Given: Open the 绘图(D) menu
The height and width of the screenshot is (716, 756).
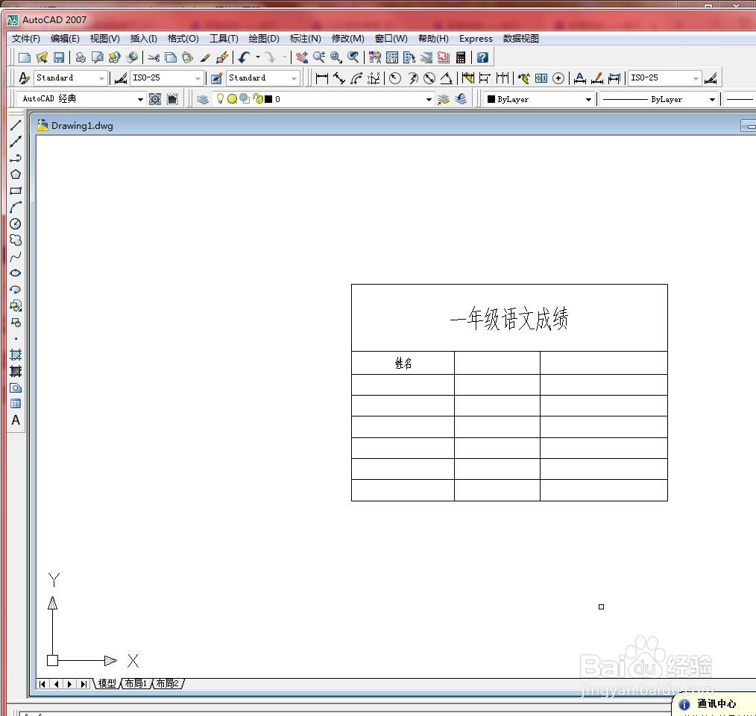Looking at the screenshot, I should (x=264, y=39).
